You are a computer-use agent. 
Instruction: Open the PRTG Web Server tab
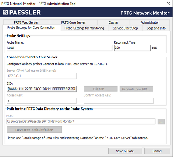(x=26, y=22)
